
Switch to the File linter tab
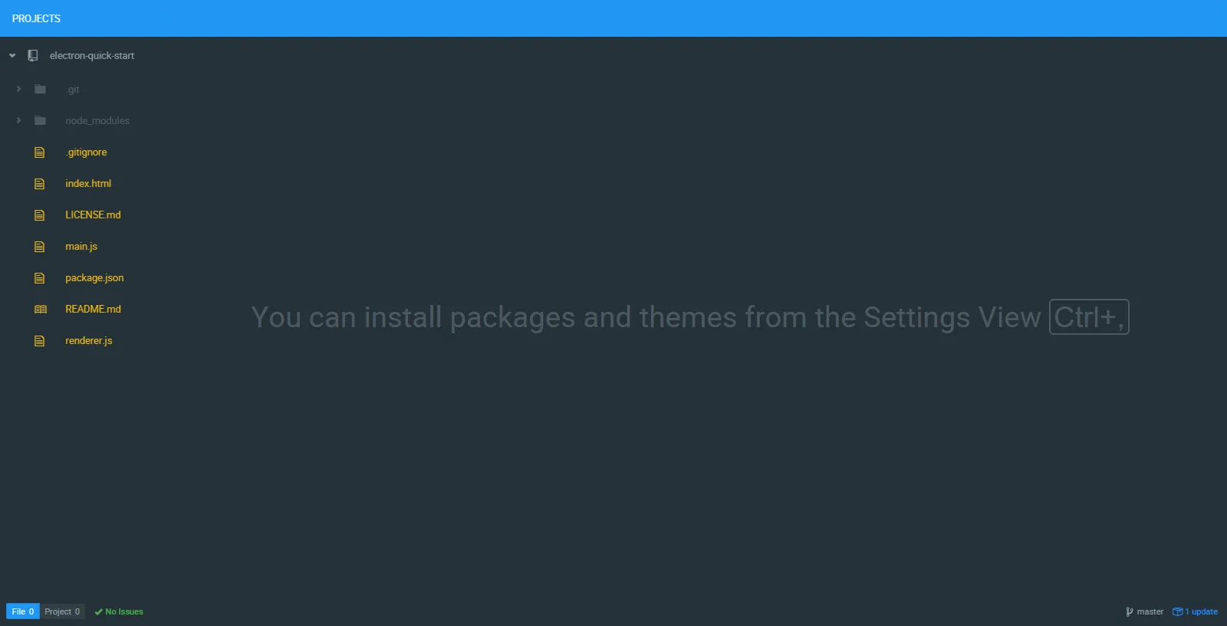click(x=22, y=611)
